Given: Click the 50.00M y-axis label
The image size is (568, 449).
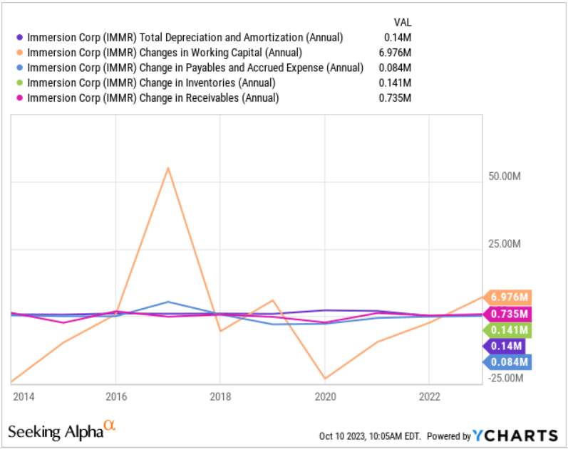Looking at the screenshot, I should click(505, 176).
